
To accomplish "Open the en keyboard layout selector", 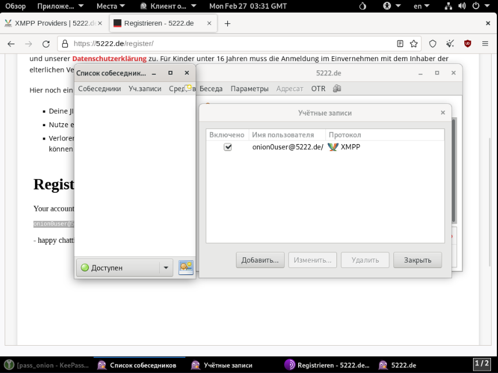I will (x=421, y=6).
